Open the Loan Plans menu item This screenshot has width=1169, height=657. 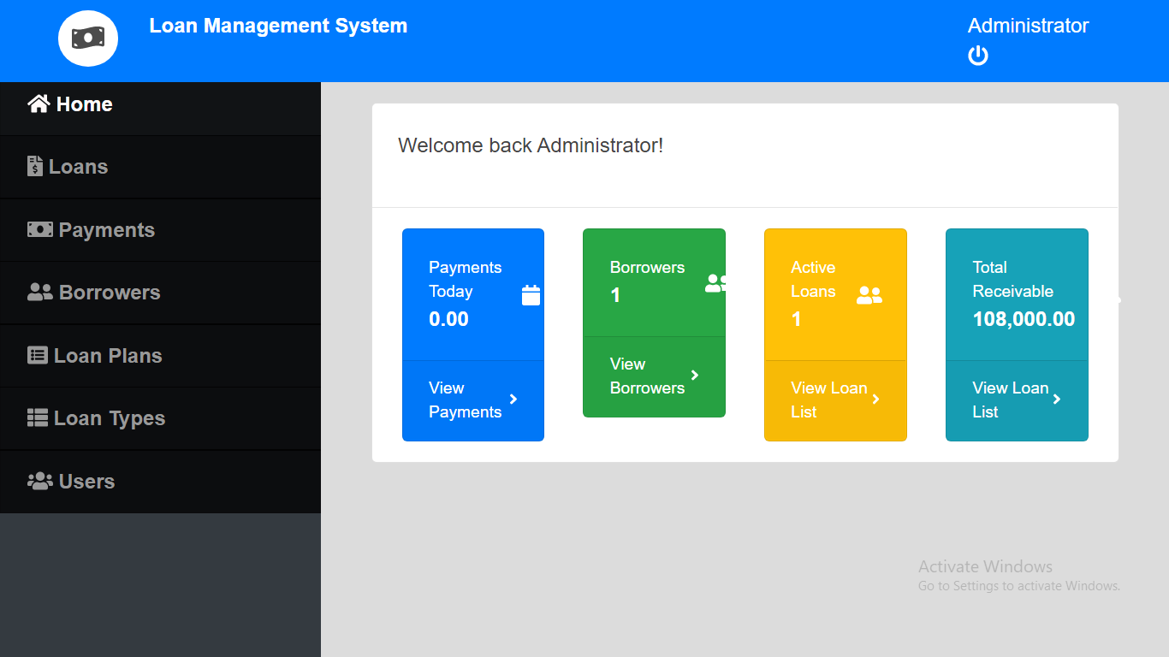point(106,355)
